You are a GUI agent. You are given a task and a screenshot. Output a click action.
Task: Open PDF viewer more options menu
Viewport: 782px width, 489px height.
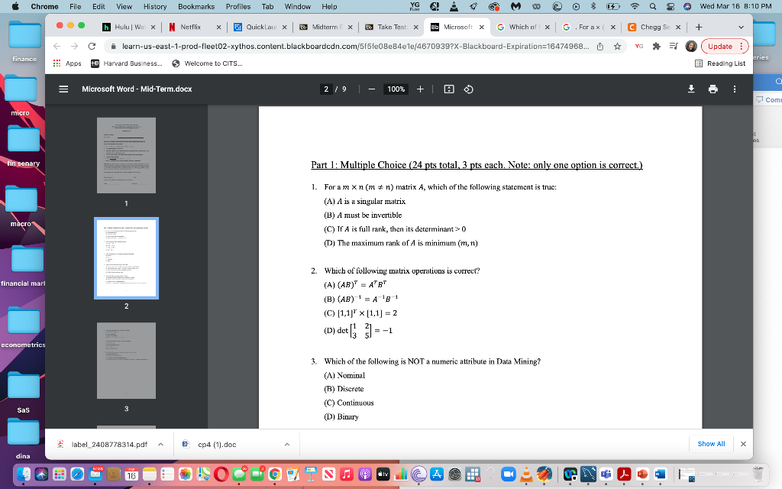point(734,89)
